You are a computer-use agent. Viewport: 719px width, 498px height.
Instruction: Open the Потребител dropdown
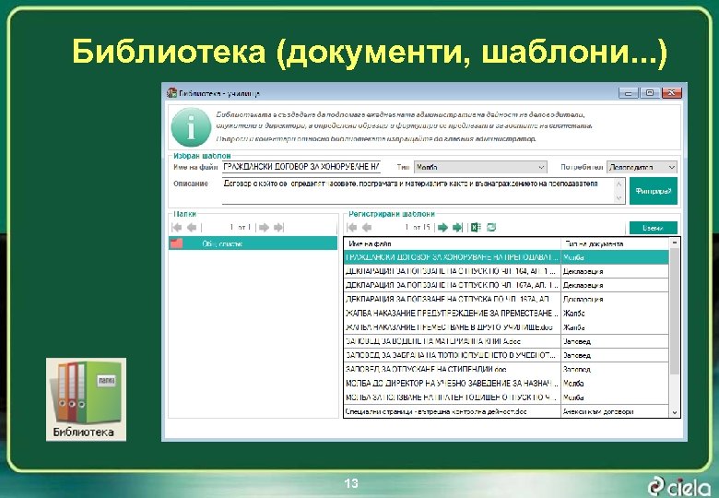(642, 167)
